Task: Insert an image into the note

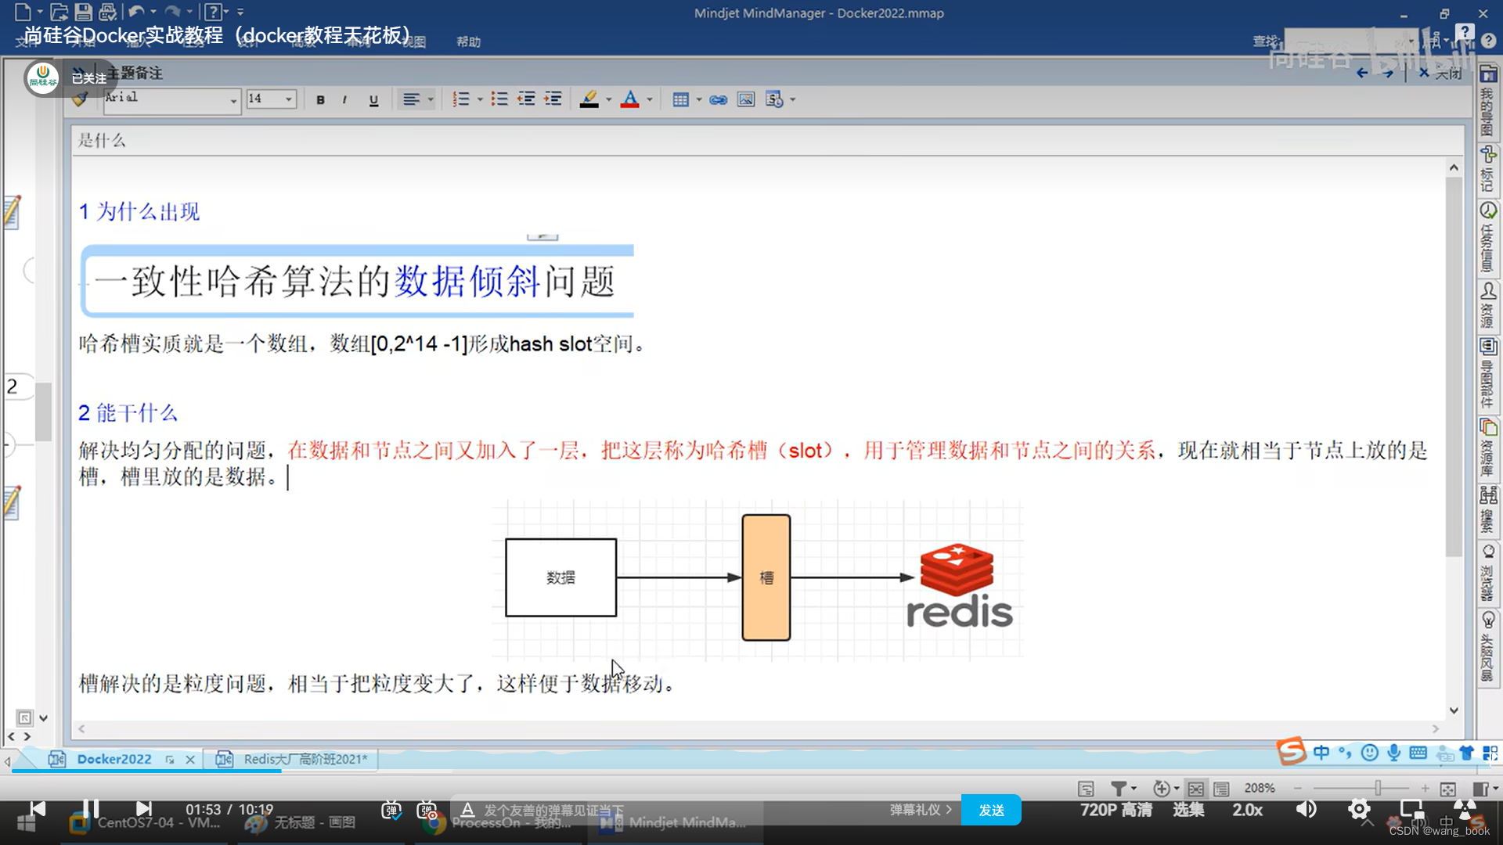Action: pos(744,99)
